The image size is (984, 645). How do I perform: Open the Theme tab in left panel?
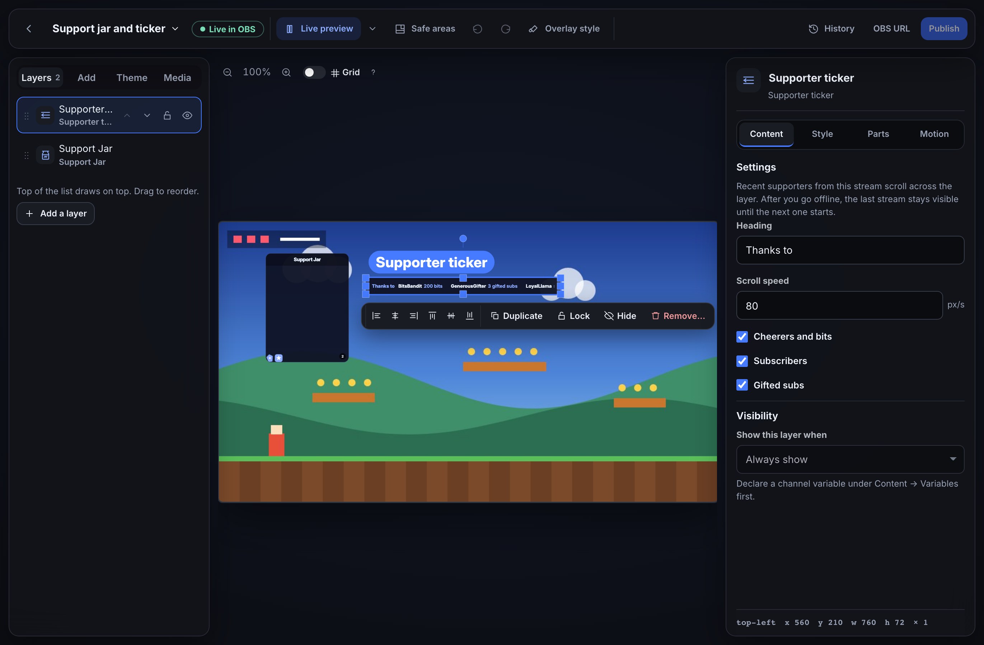coord(132,78)
